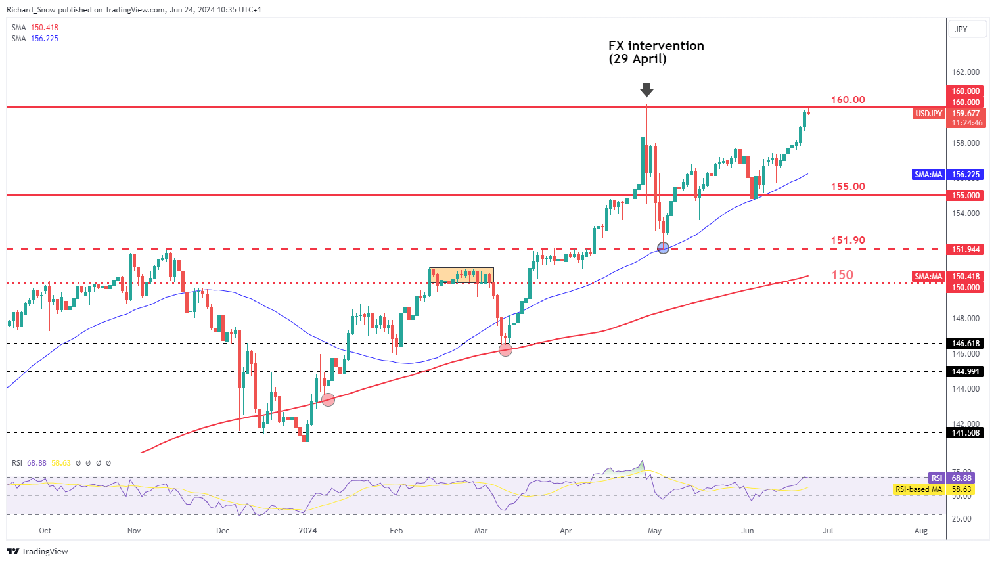
Task: Click Dec on the time axis
Action: click(223, 531)
